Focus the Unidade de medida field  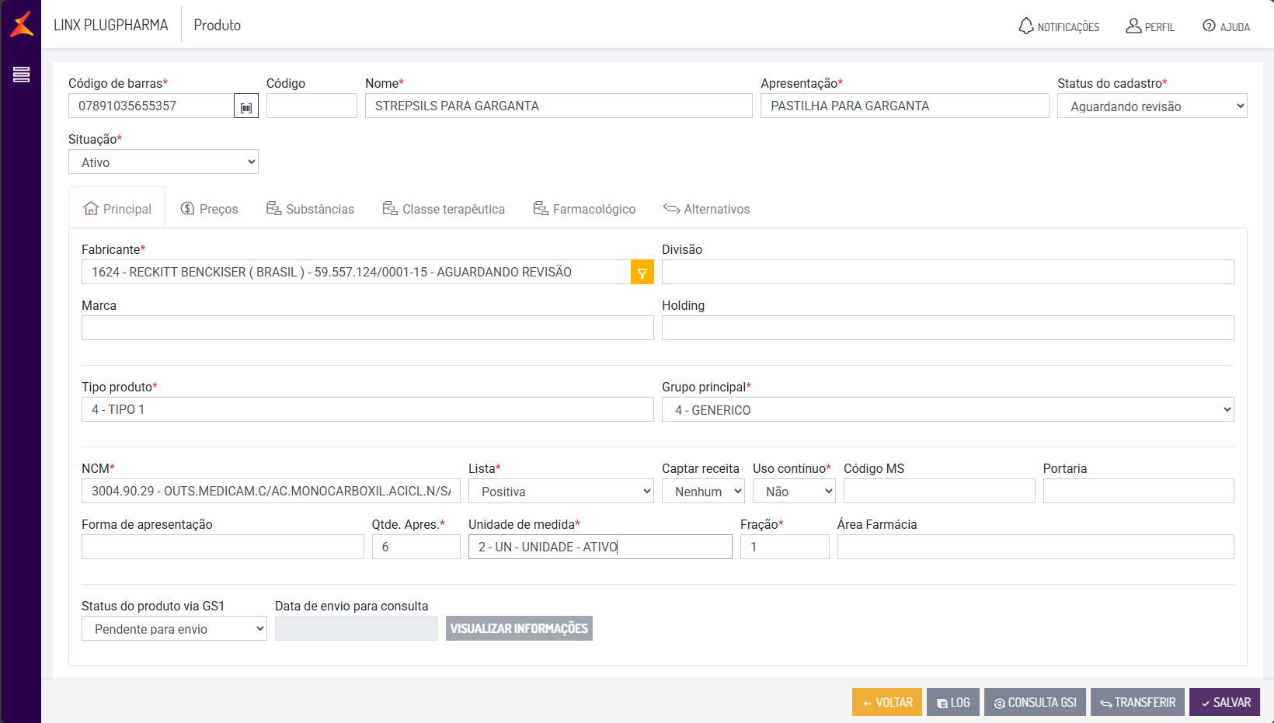[x=600, y=547]
